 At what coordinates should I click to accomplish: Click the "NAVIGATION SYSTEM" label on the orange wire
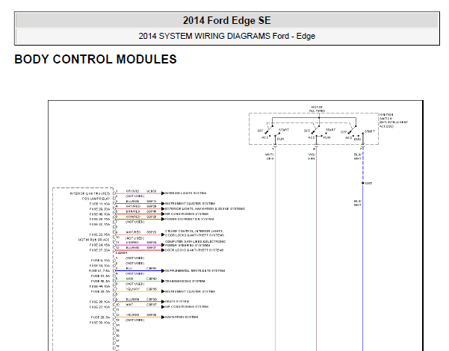(x=182, y=317)
